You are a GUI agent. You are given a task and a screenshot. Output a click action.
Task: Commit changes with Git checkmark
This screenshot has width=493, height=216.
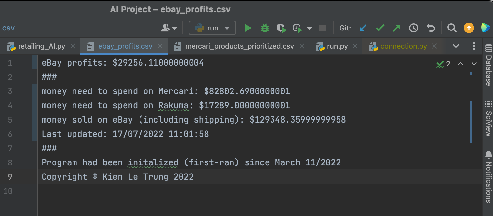tap(380, 28)
